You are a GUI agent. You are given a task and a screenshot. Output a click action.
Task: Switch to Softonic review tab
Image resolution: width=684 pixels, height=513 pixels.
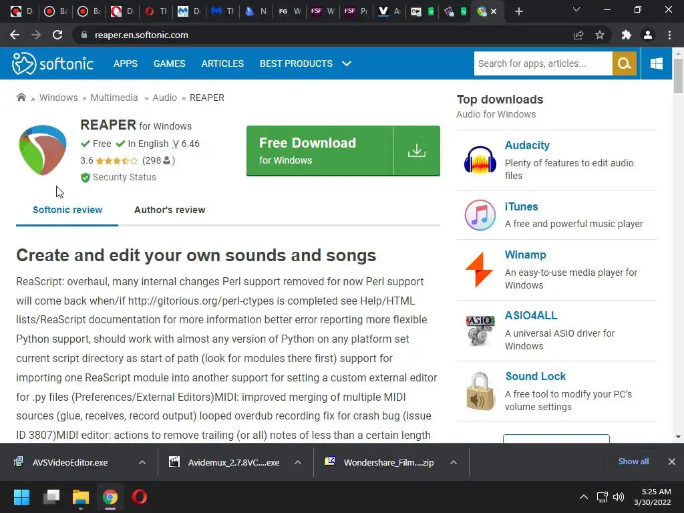tap(67, 210)
